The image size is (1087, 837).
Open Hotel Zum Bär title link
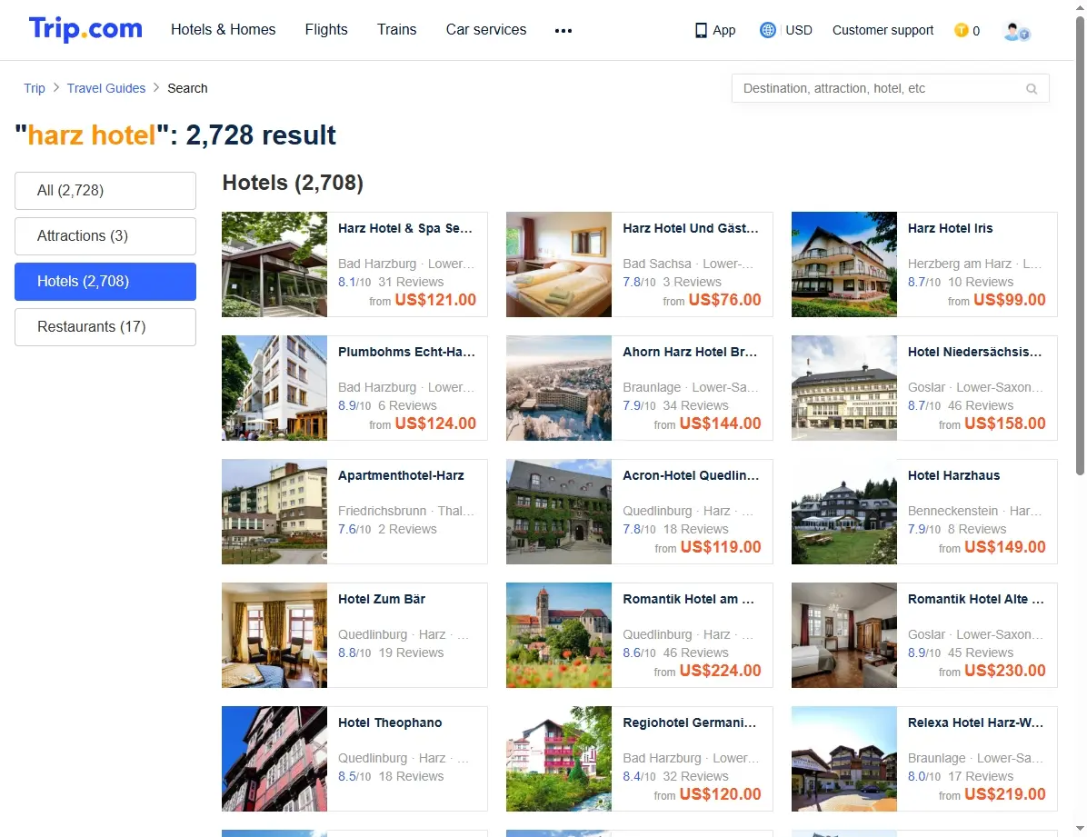[x=382, y=599]
